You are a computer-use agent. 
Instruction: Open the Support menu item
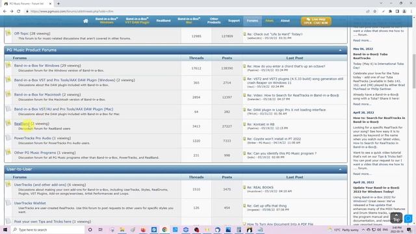(x=234, y=21)
